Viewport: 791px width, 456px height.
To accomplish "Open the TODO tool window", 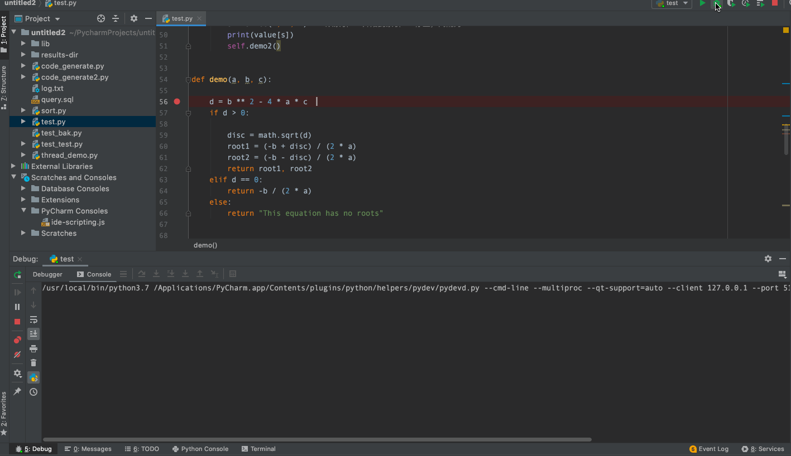I will [142, 449].
